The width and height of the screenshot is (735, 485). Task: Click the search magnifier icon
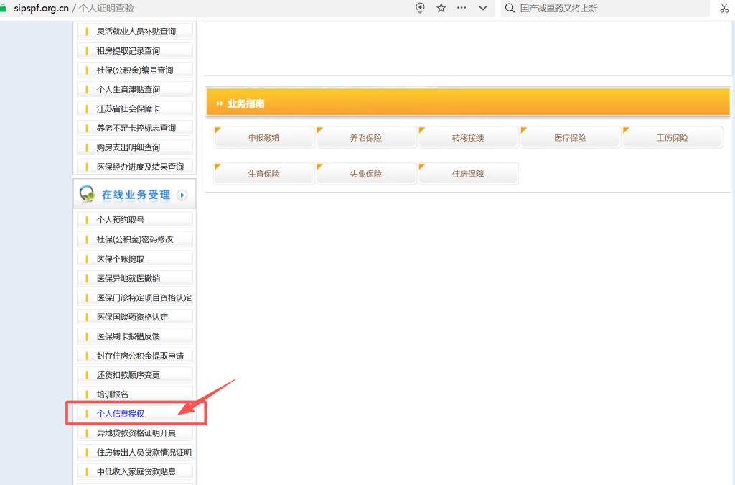[510, 8]
